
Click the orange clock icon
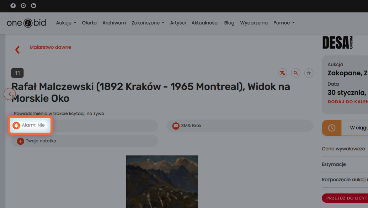tap(332, 128)
